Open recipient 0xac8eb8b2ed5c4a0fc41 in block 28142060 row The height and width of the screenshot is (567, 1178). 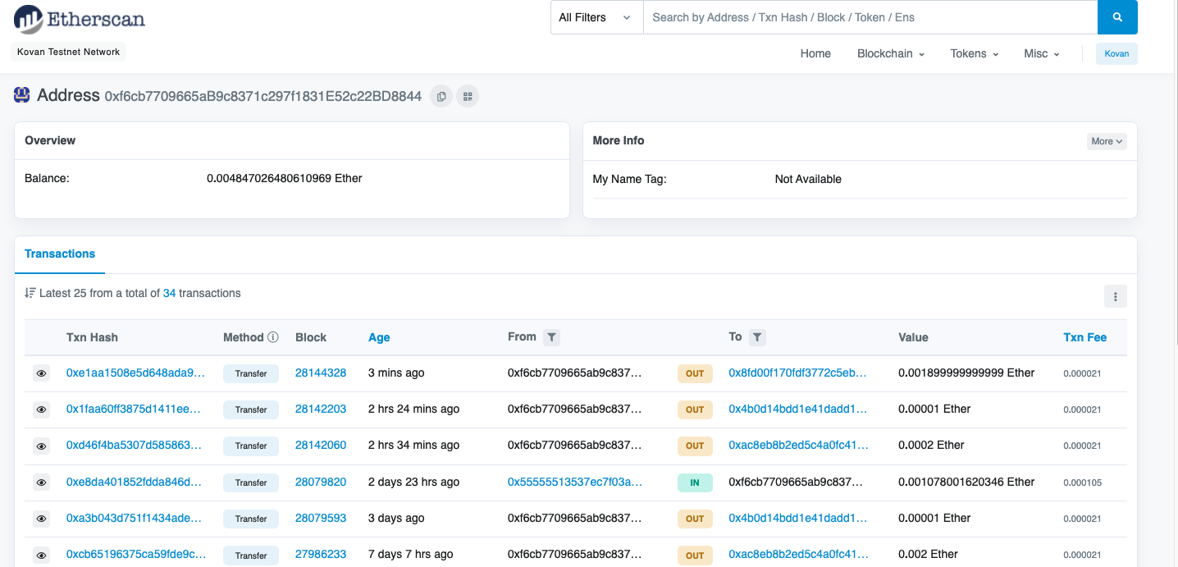(x=797, y=445)
